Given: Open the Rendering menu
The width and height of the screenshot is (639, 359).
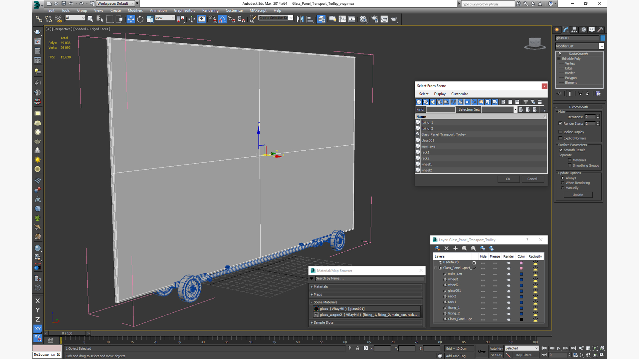Looking at the screenshot, I should [210, 11].
